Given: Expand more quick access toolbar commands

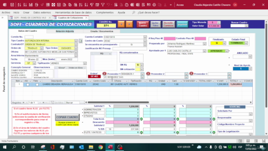Looking at the screenshot, I should click(x=170, y=5).
